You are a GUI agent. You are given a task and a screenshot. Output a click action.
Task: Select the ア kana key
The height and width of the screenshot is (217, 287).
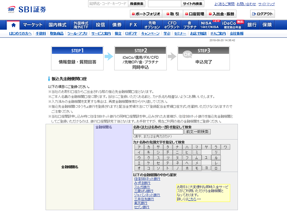tap(139, 147)
